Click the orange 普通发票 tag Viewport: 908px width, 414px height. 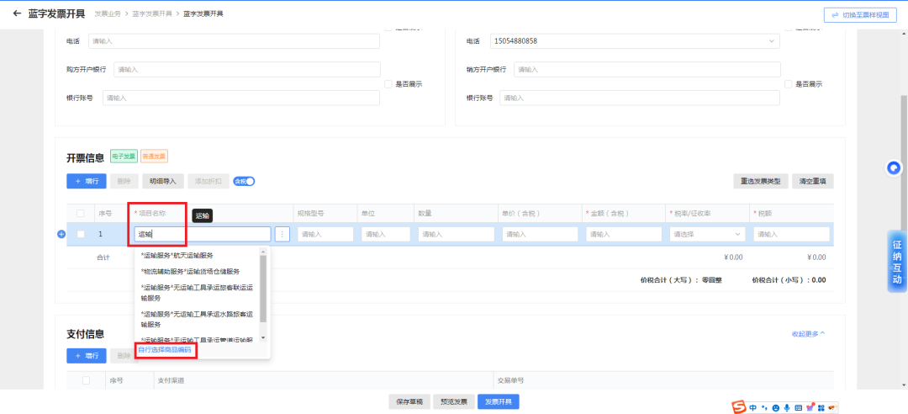coord(154,157)
